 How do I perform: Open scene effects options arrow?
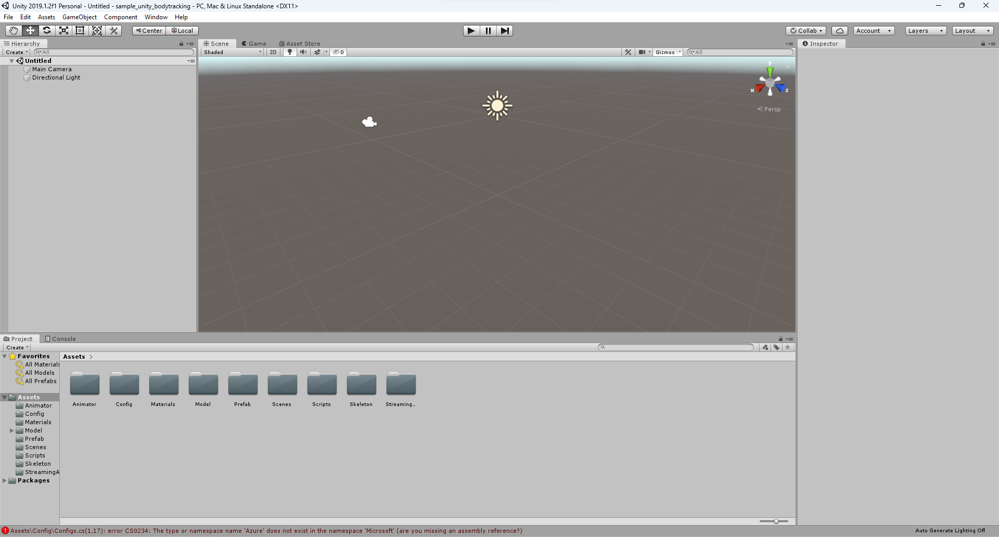(327, 52)
